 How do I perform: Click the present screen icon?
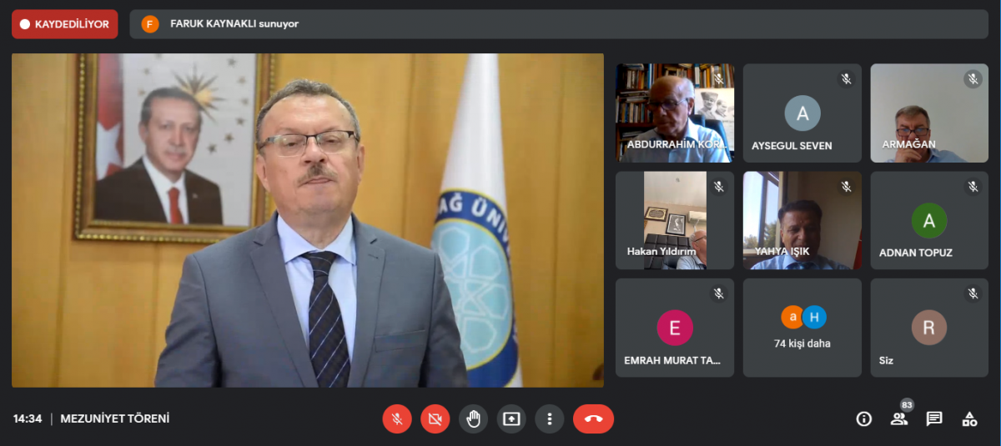511,418
